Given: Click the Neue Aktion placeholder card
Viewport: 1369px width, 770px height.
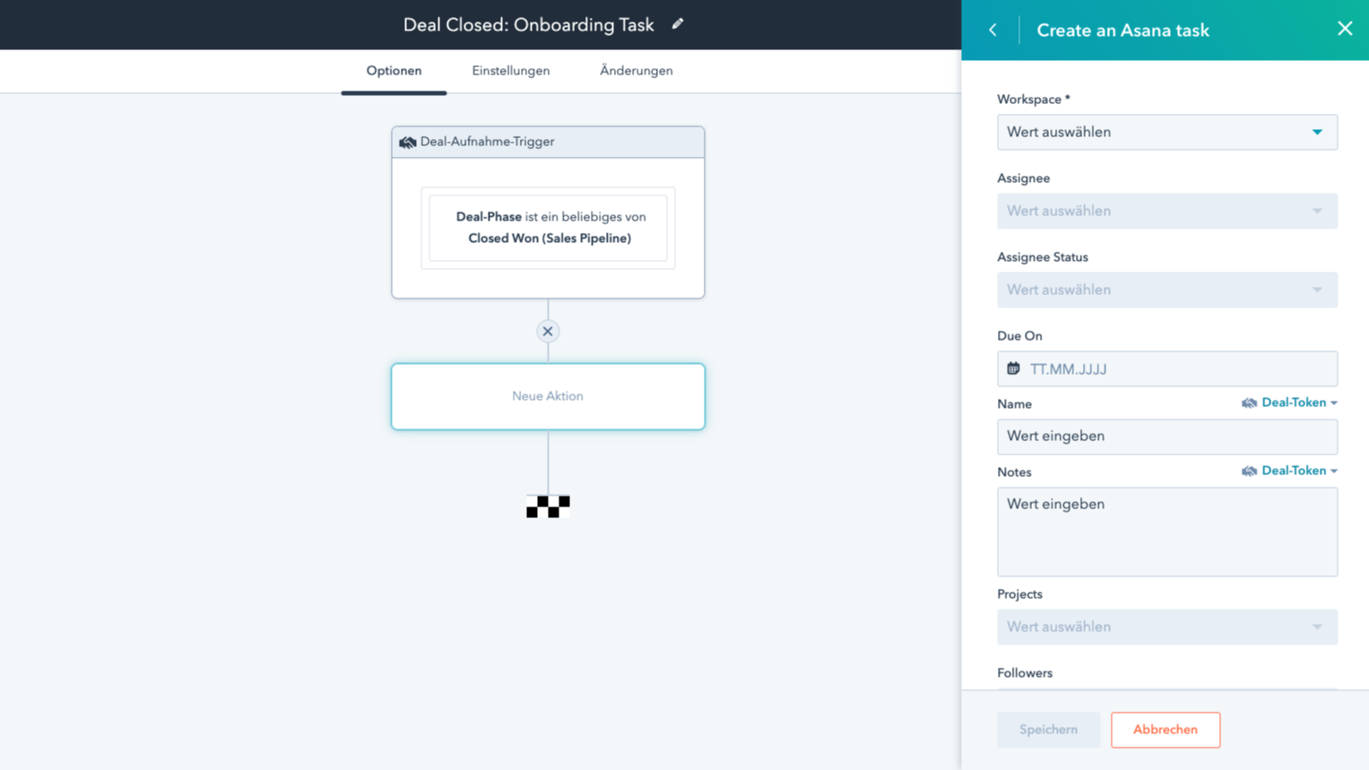Looking at the screenshot, I should pyautogui.click(x=548, y=395).
